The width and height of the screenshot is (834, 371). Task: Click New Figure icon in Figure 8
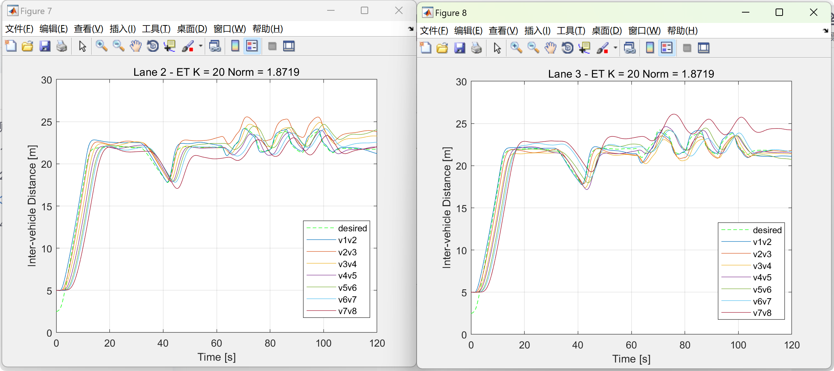pyautogui.click(x=426, y=48)
